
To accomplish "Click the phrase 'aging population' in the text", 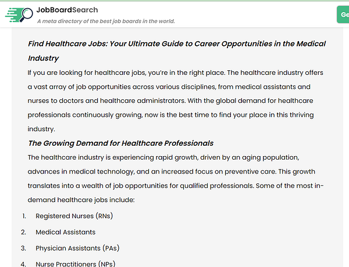I will click(x=267, y=157).
